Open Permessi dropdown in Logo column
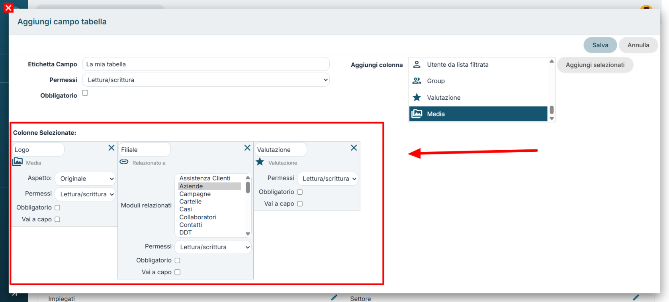Screen dimensions: 669x302 pyautogui.click(x=85, y=194)
